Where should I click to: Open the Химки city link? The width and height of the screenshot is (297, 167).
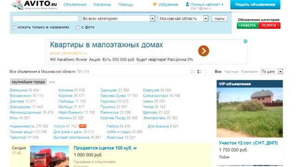tap(148, 101)
